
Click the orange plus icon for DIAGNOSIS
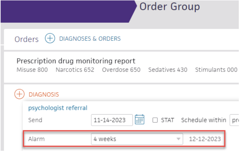click(20, 94)
